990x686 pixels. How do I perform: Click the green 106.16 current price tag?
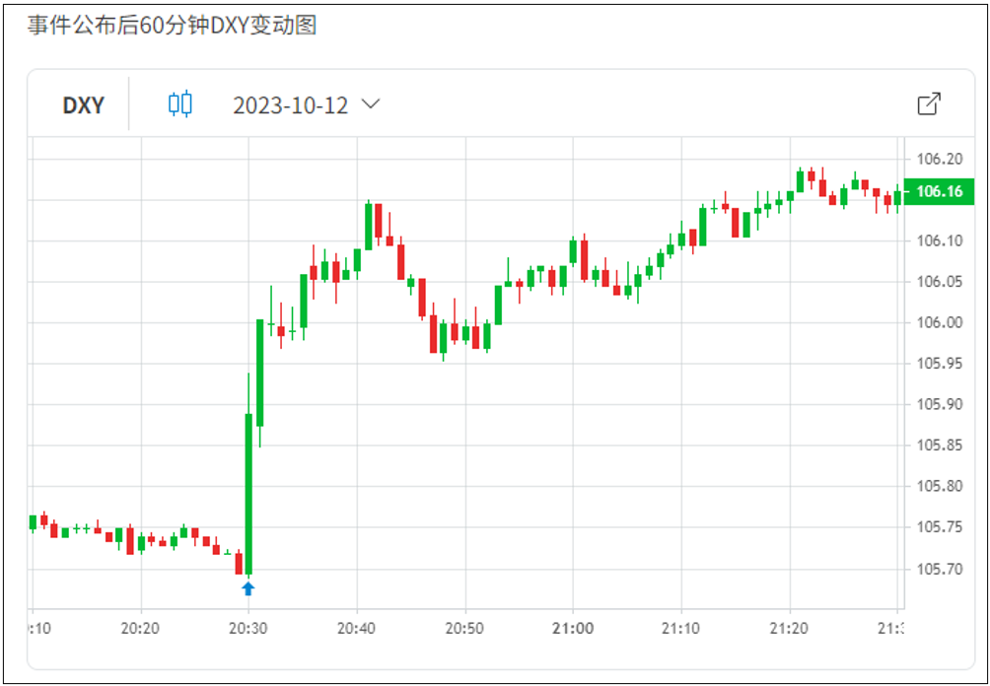point(939,191)
